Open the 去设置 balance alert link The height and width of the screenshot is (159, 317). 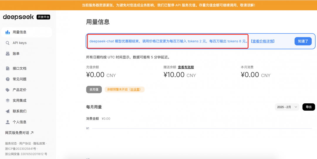pyautogui.click(x=135, y=90)
